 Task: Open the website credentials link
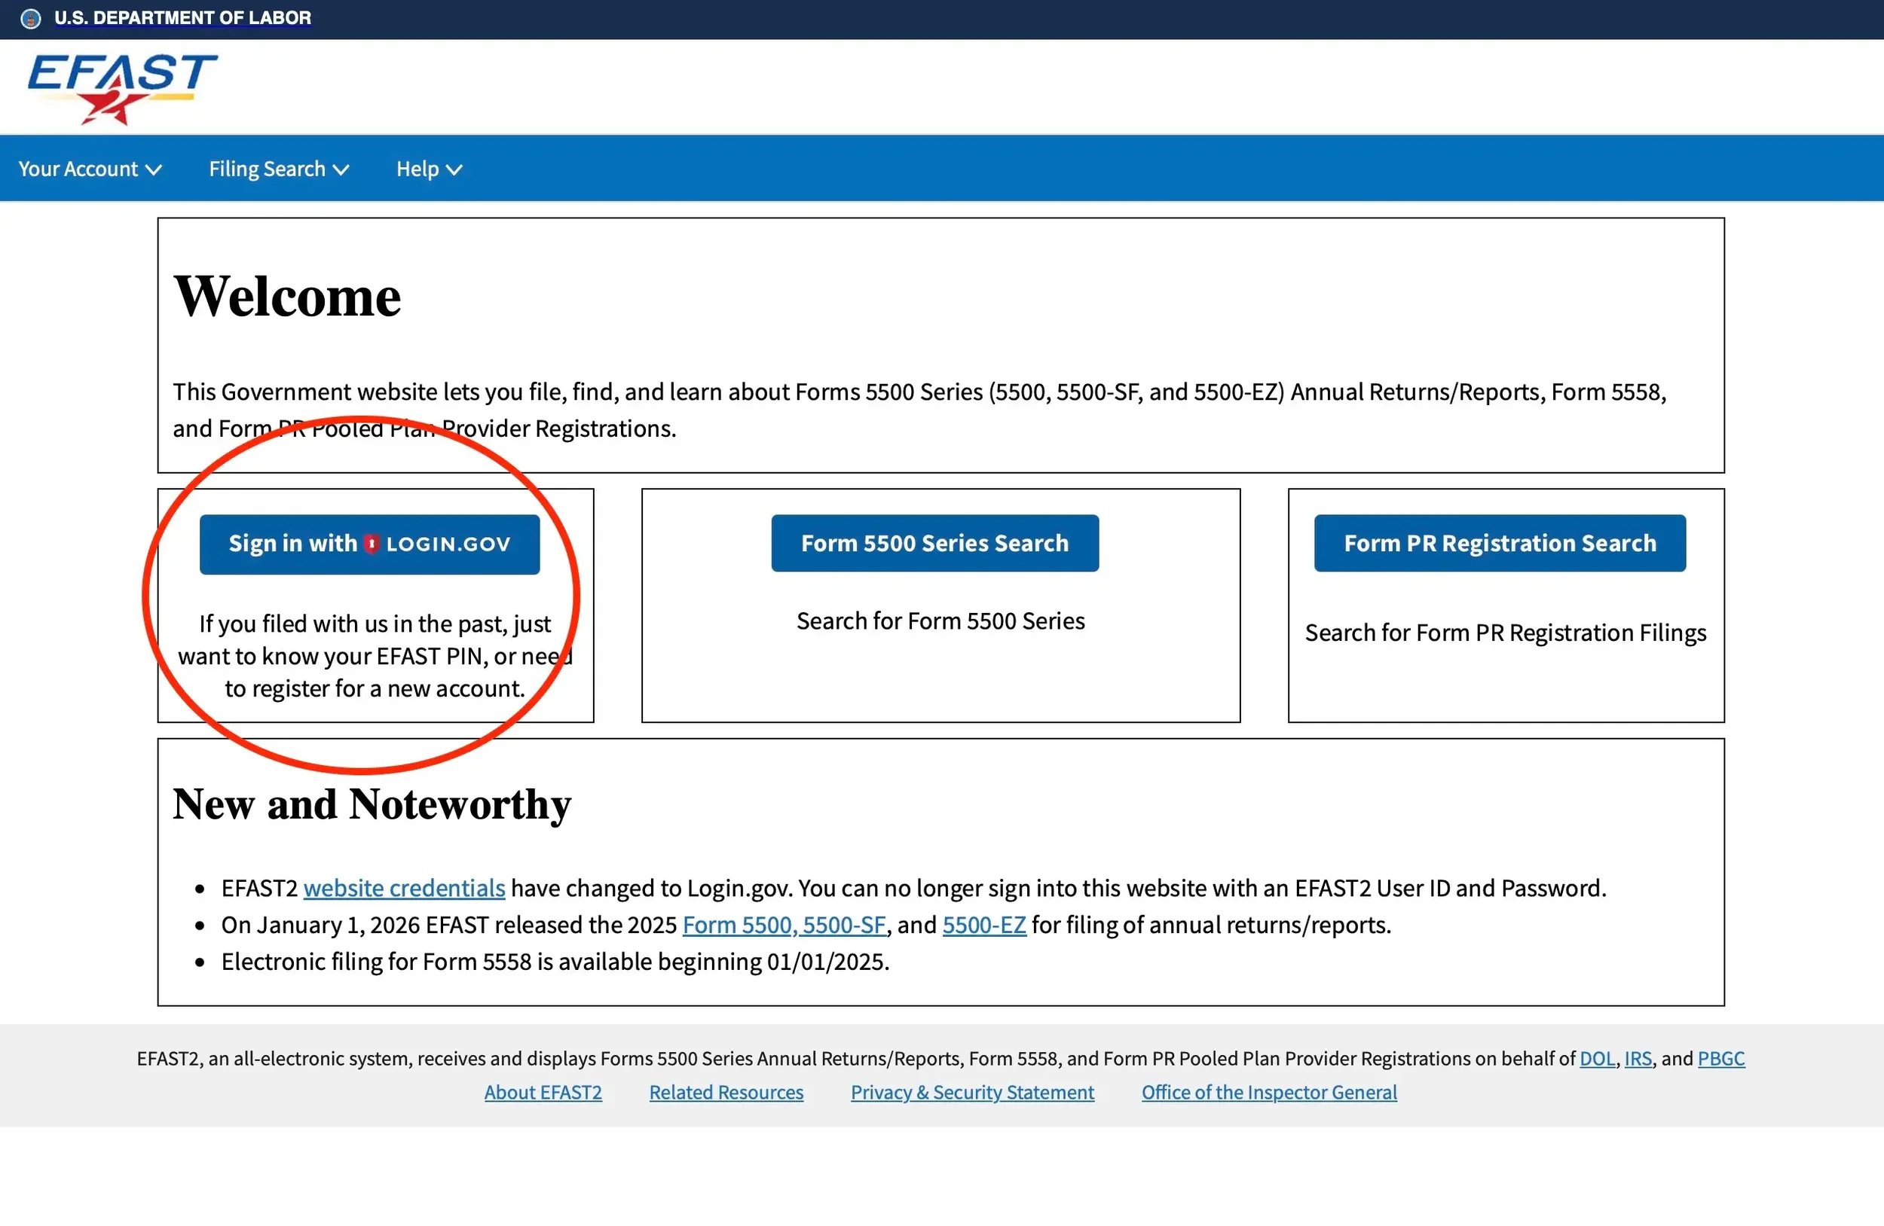click(404, 889)
